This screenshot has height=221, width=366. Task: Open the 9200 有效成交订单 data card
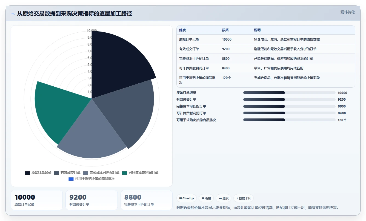[x=92, y=200]
